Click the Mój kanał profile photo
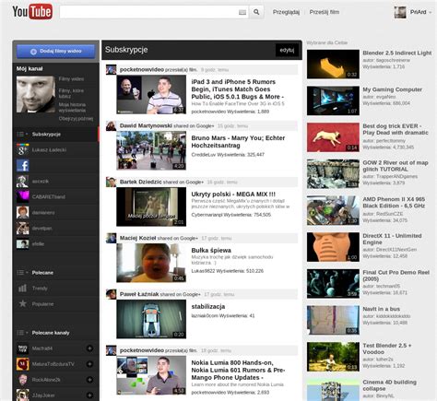 pos(36,94)
